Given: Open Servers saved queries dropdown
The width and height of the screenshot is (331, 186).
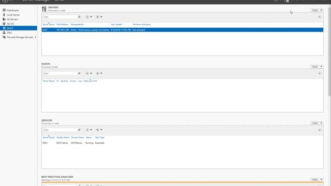Looking at the screenshot, I should [99, 17].
